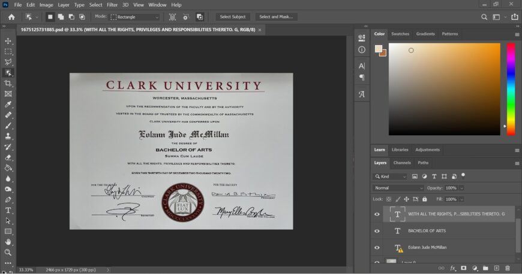
Task: Toggle lock position
Action: pyautogui.click(x=406, y=199)
